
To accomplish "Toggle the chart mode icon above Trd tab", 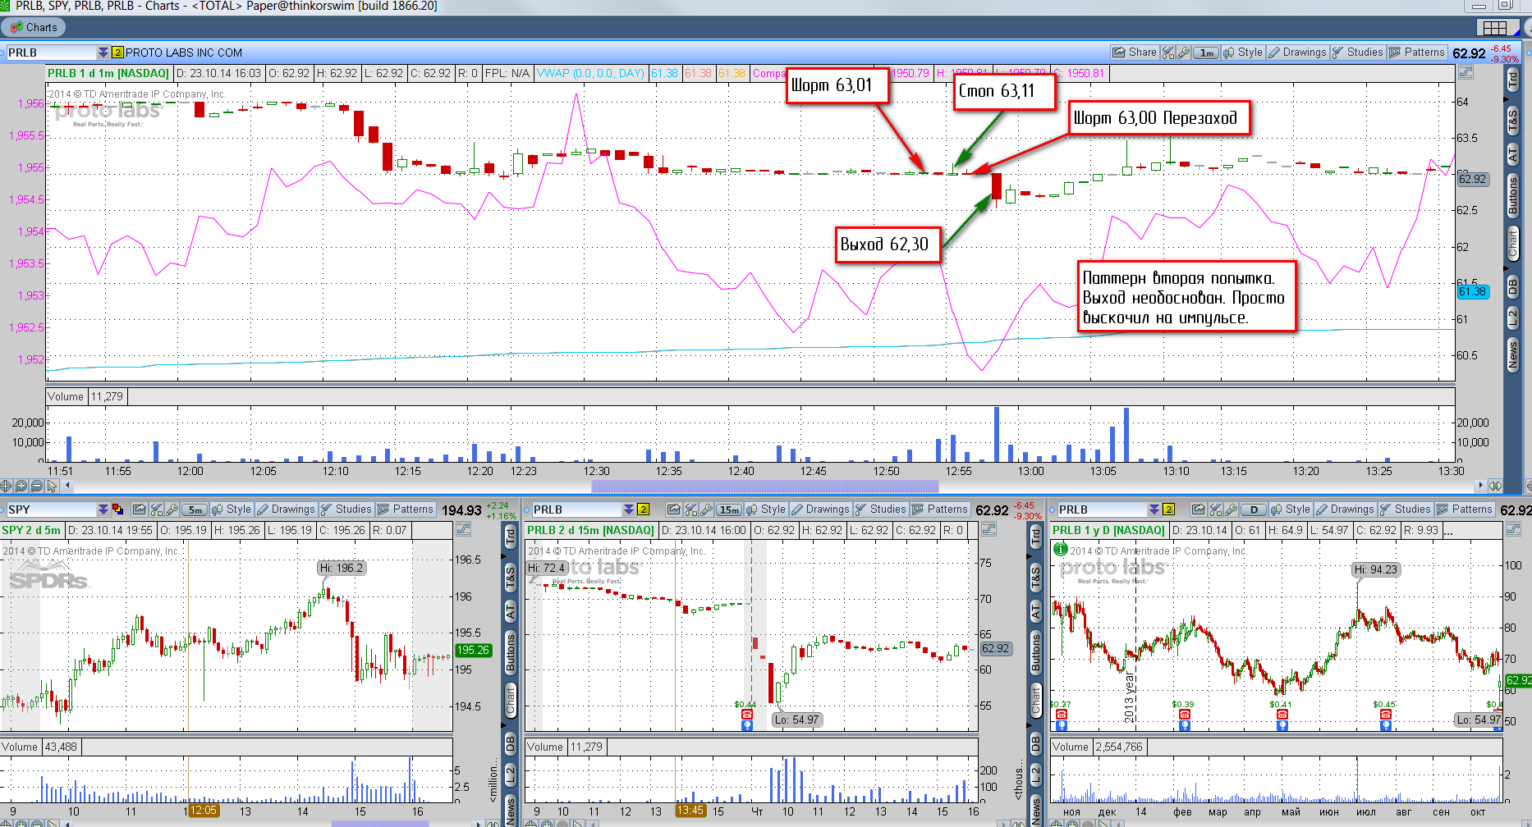I will [1466, 73].
